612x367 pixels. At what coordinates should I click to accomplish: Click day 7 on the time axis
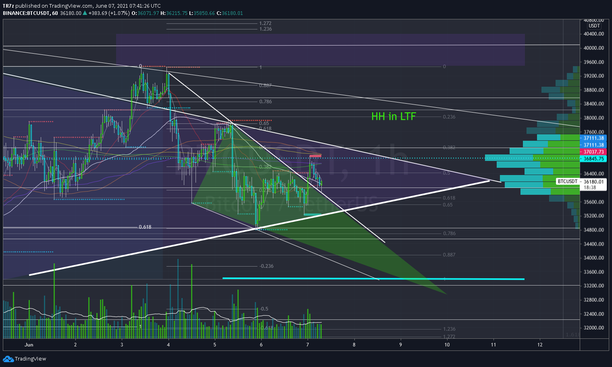click(308, 345)
